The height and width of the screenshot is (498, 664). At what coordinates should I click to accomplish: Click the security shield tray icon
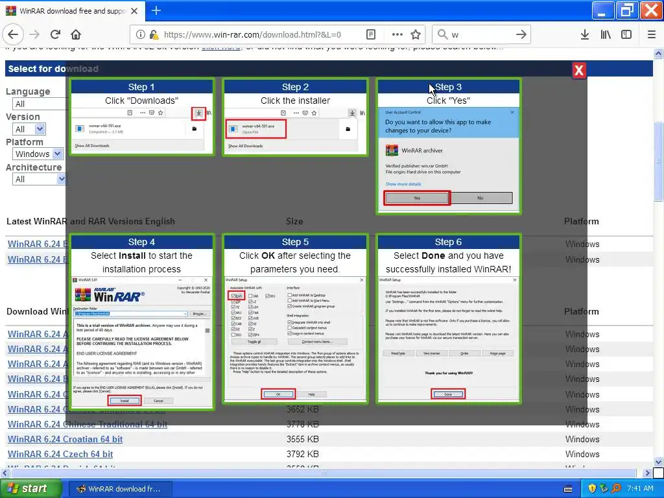coord(592,488)
